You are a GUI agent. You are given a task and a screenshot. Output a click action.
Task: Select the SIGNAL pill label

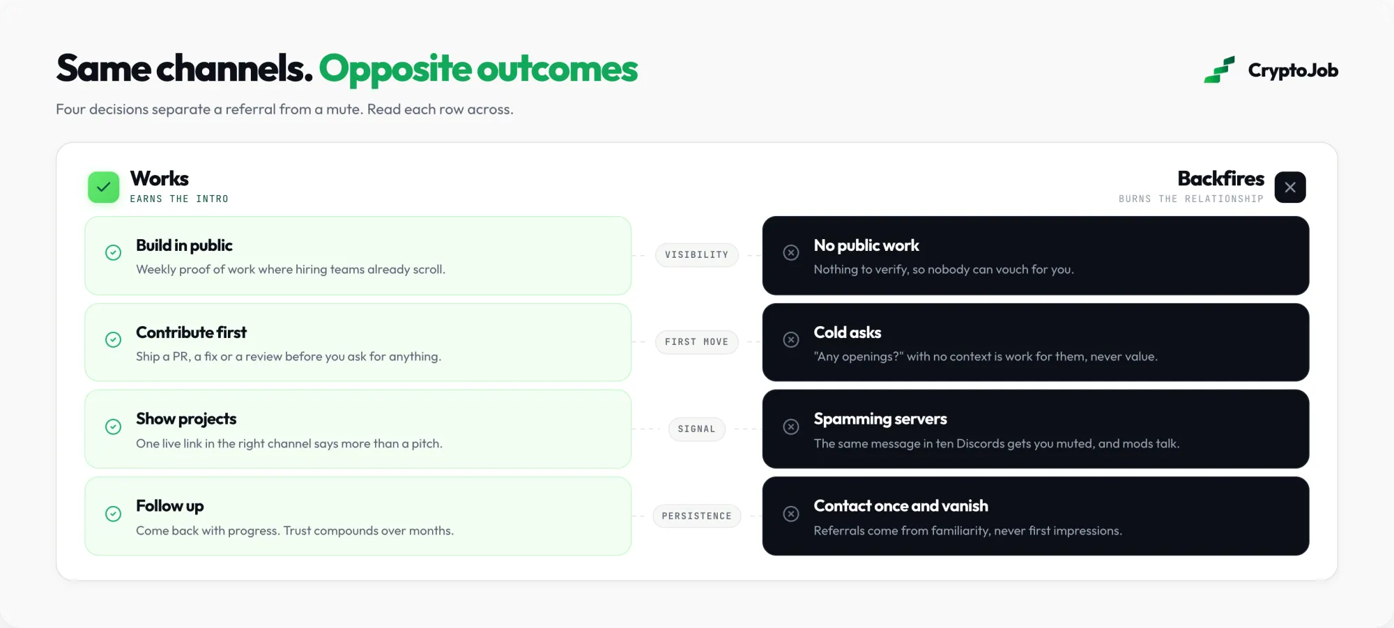click(696, 429)
